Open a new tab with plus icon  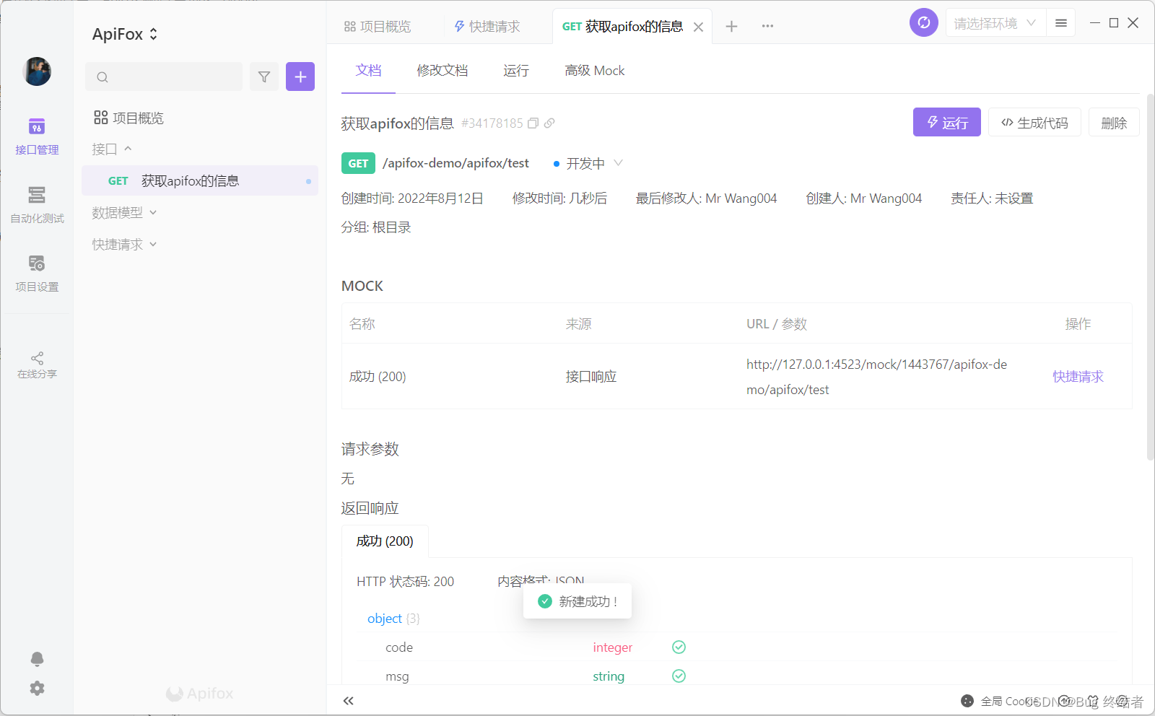click(731, 26)
